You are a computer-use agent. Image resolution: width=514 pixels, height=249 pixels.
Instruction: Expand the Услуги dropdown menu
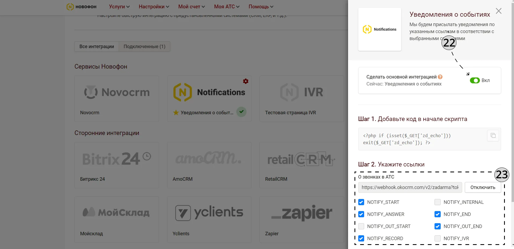[x=119, y=7]
